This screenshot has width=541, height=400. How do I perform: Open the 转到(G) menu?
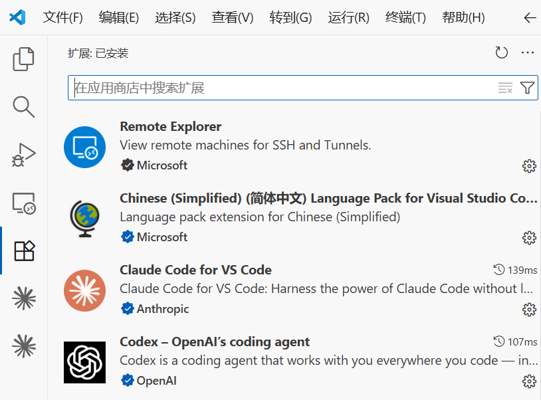click(x=290, y=17)
